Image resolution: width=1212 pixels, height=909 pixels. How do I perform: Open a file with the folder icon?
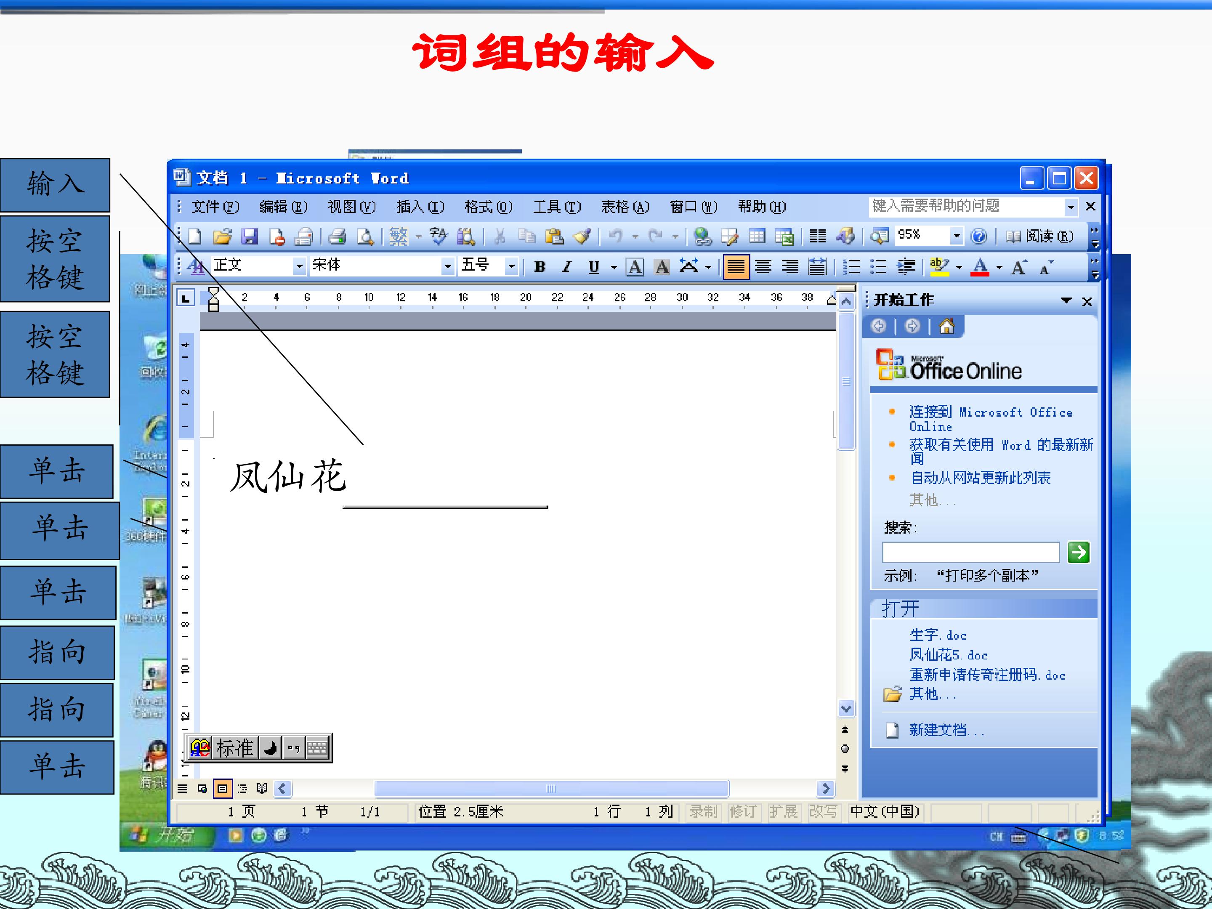coord(222,237)
